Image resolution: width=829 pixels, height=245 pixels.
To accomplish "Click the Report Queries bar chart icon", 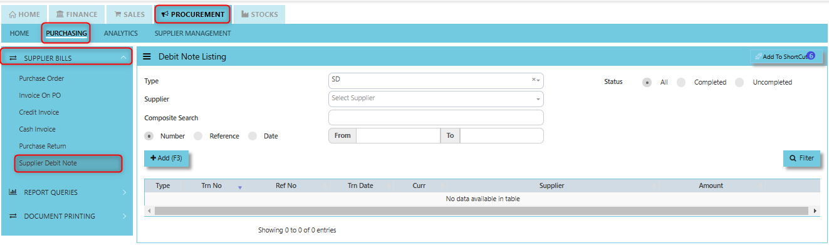I will [x=13, y=192].
